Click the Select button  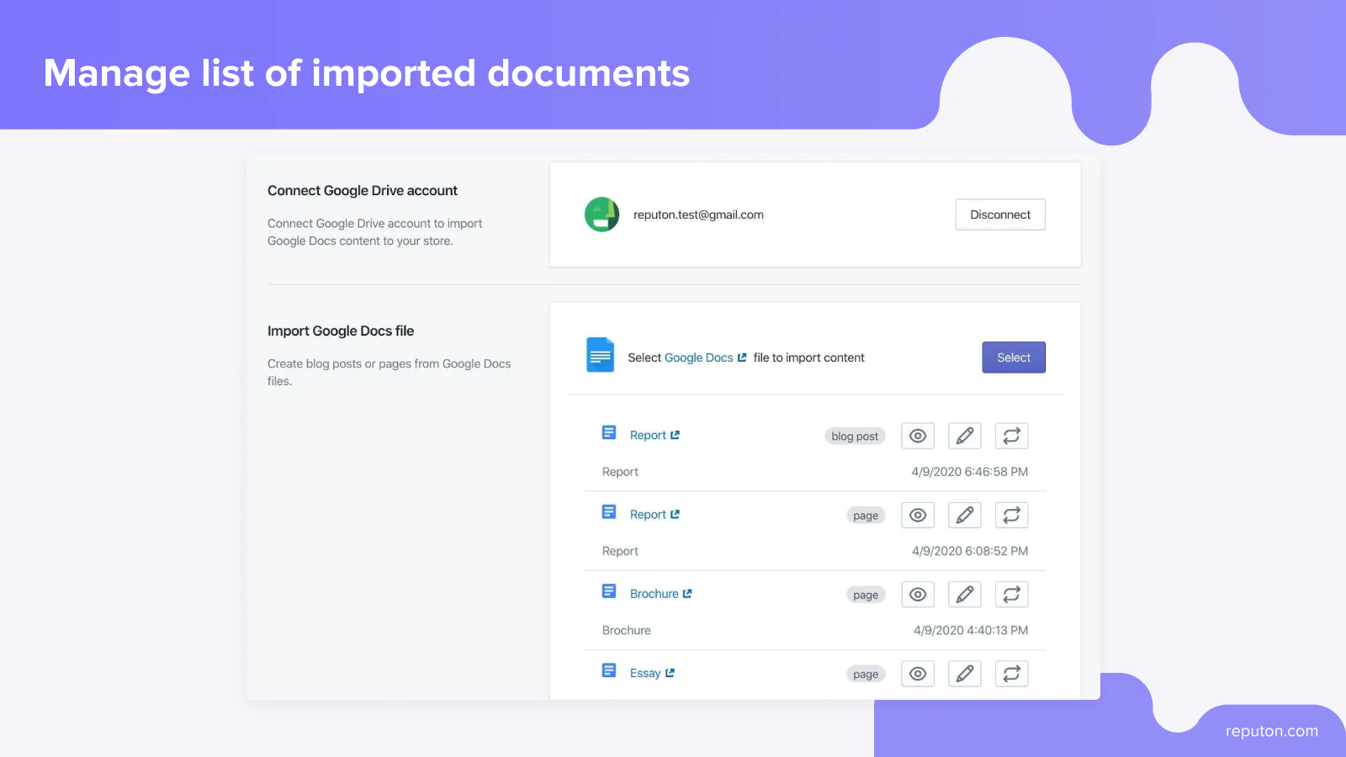click(1014, 357)
